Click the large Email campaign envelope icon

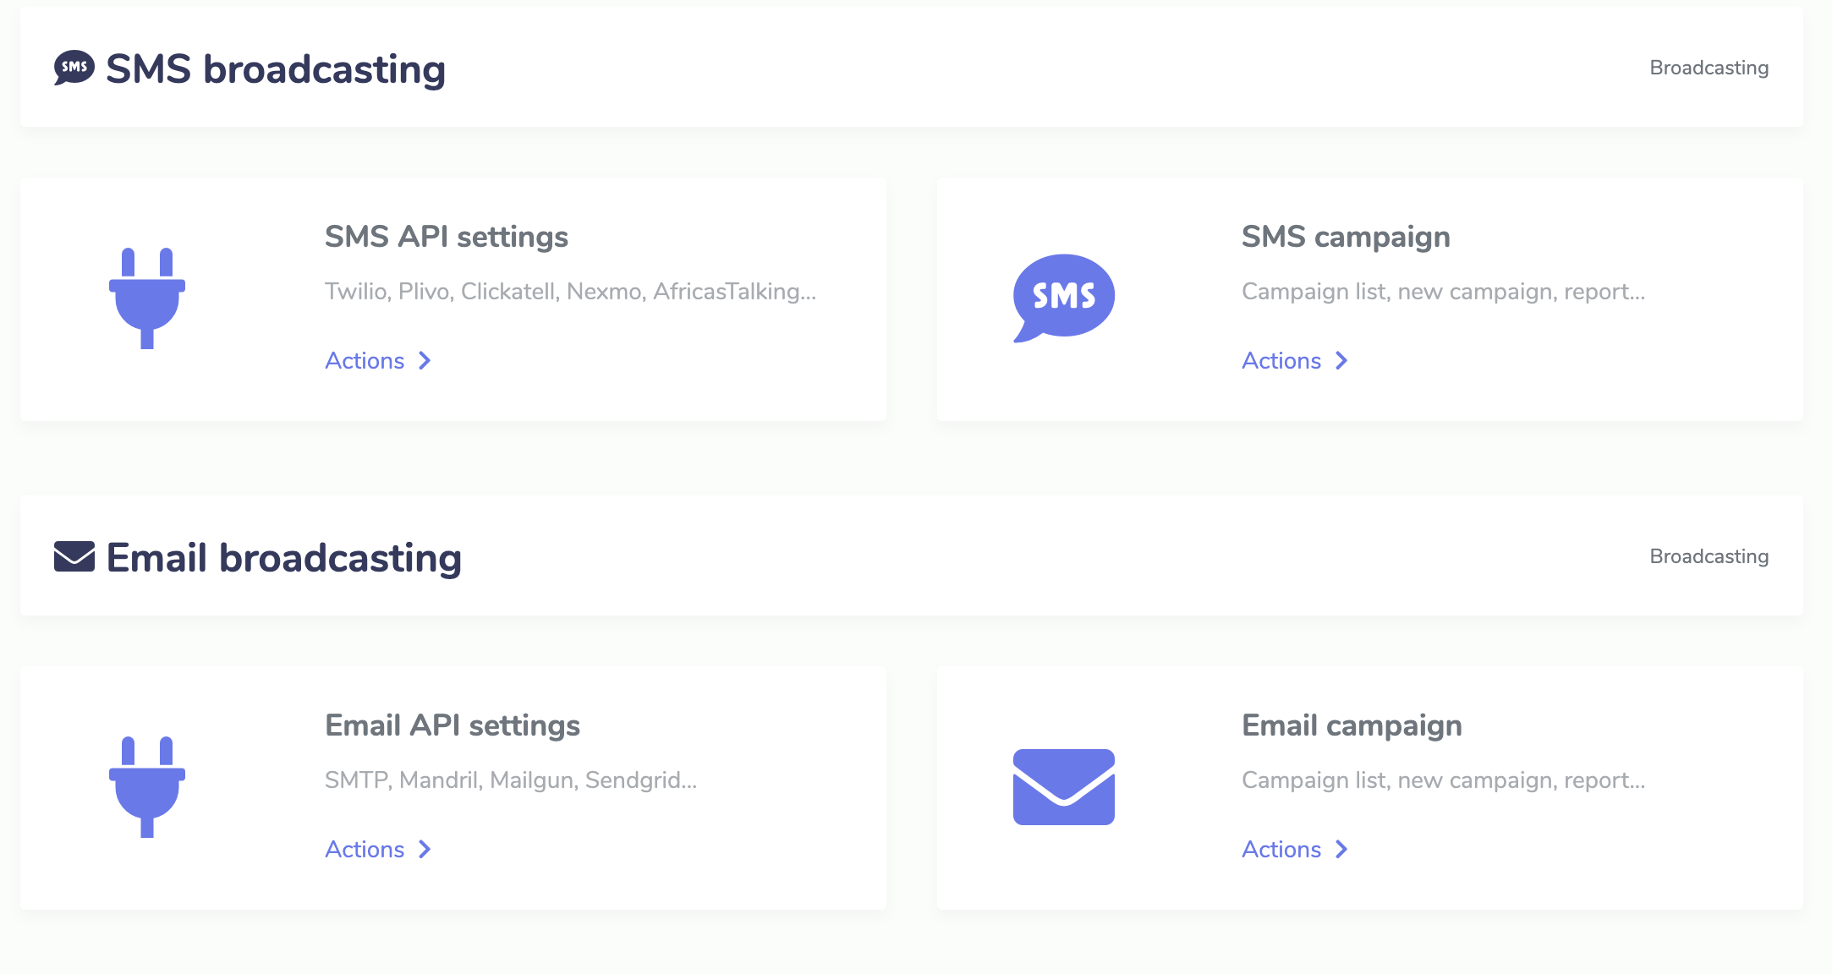tap(1063, 786)
